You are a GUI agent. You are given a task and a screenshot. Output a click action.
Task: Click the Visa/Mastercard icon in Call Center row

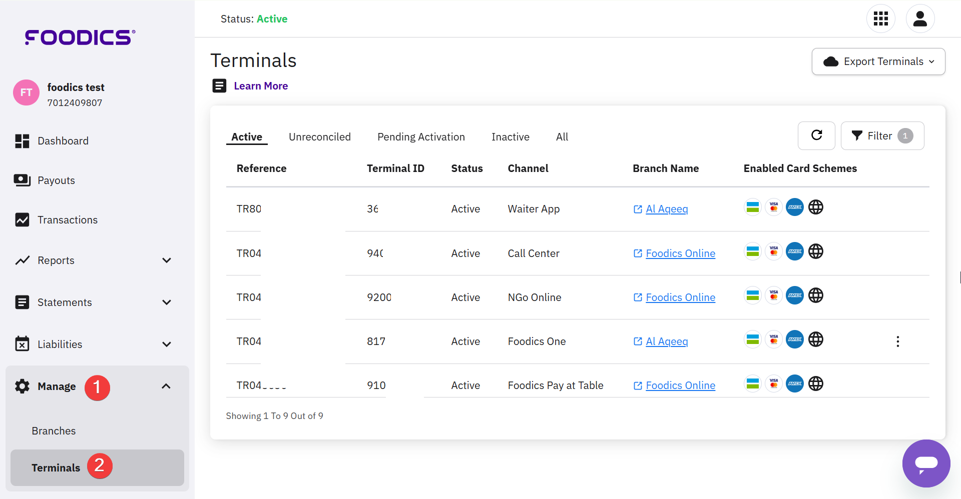pos(773,251)
